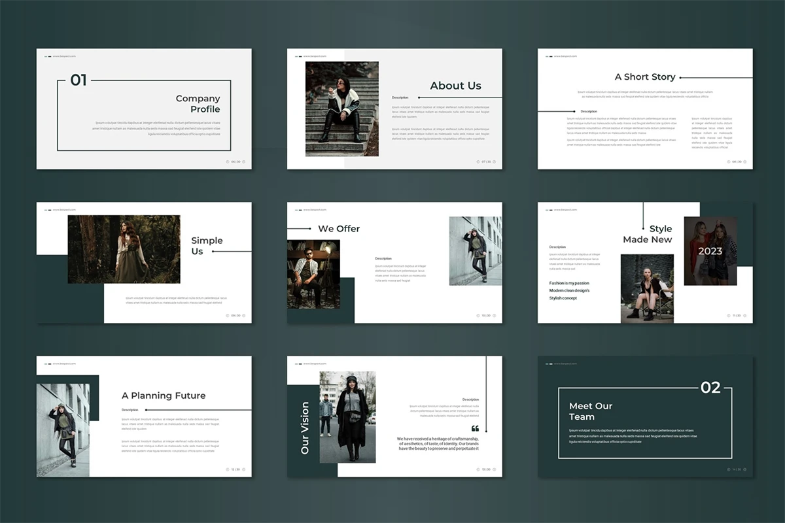The width and height of the screenshot is (785, 523).
Task: Click the page number icon on We Offer slide
Action: click(478, 315)
